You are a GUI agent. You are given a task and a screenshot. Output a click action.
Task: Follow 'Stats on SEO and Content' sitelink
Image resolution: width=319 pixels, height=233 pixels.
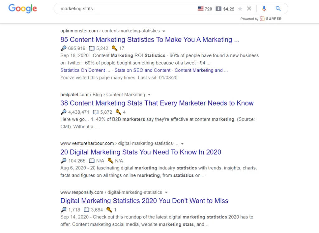click(x=142, y=70)
